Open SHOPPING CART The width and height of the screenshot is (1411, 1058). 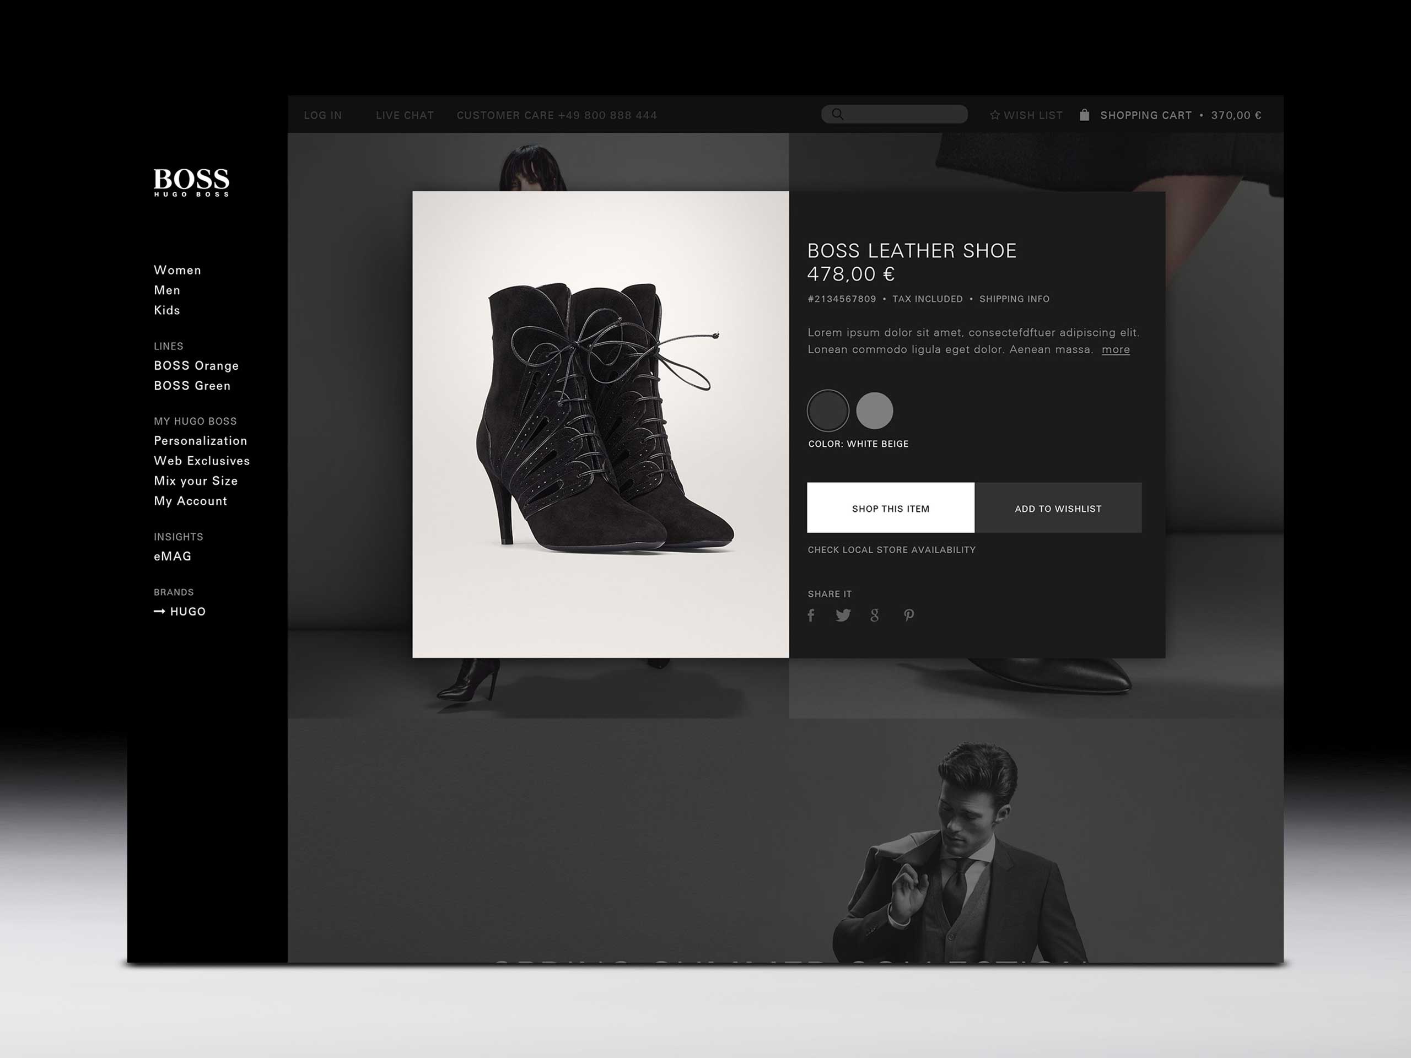pyautogui.click(x=1146, y=115)
